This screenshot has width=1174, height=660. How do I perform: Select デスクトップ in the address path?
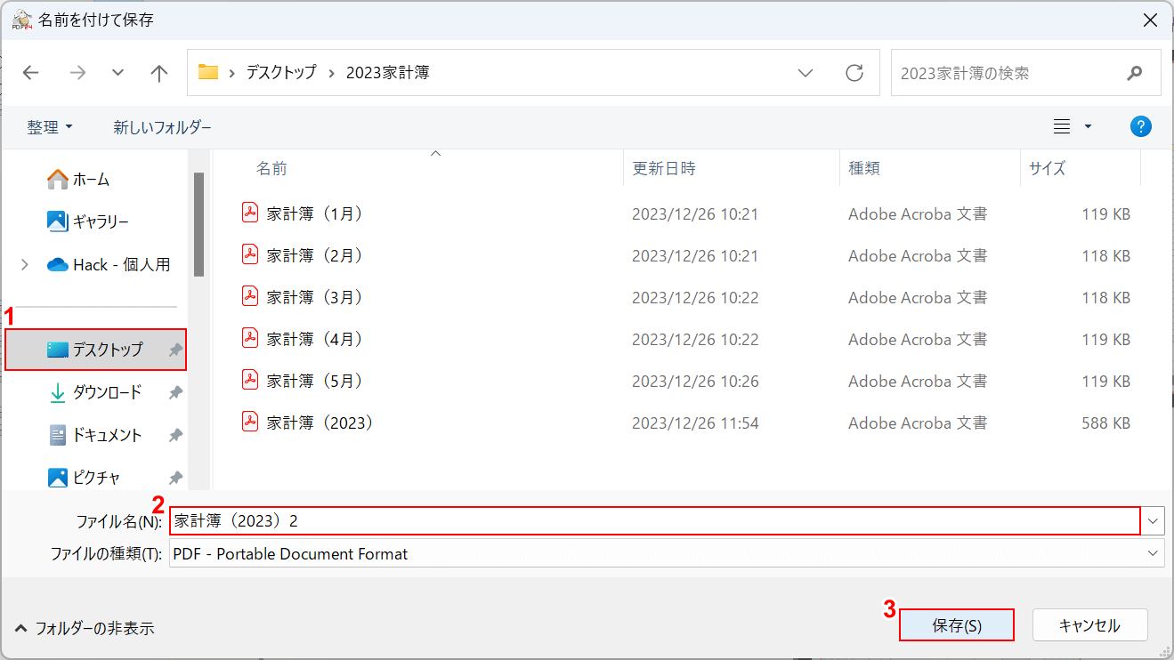pos(281,73)
